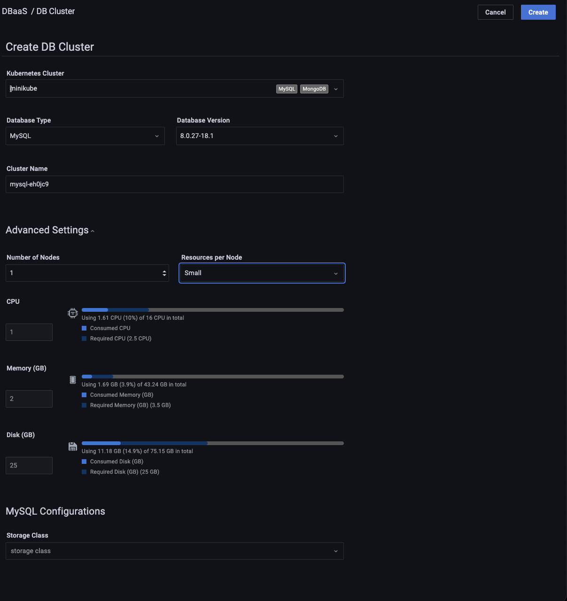Click the Storage Class label

pyautogui.click(x=27, y=535)
